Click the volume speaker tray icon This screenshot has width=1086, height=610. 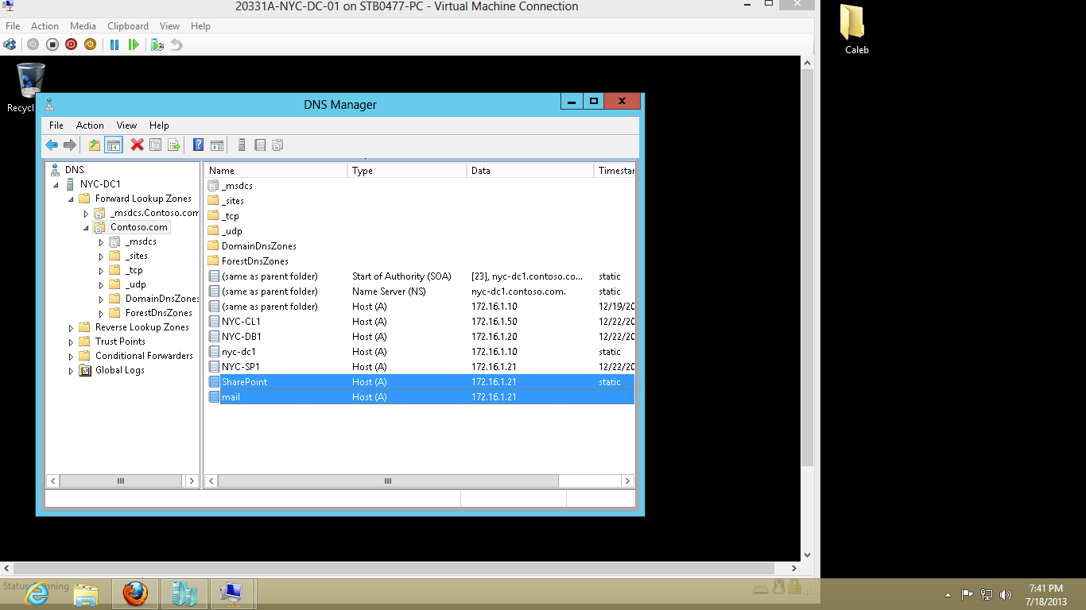click(1006, 594)
